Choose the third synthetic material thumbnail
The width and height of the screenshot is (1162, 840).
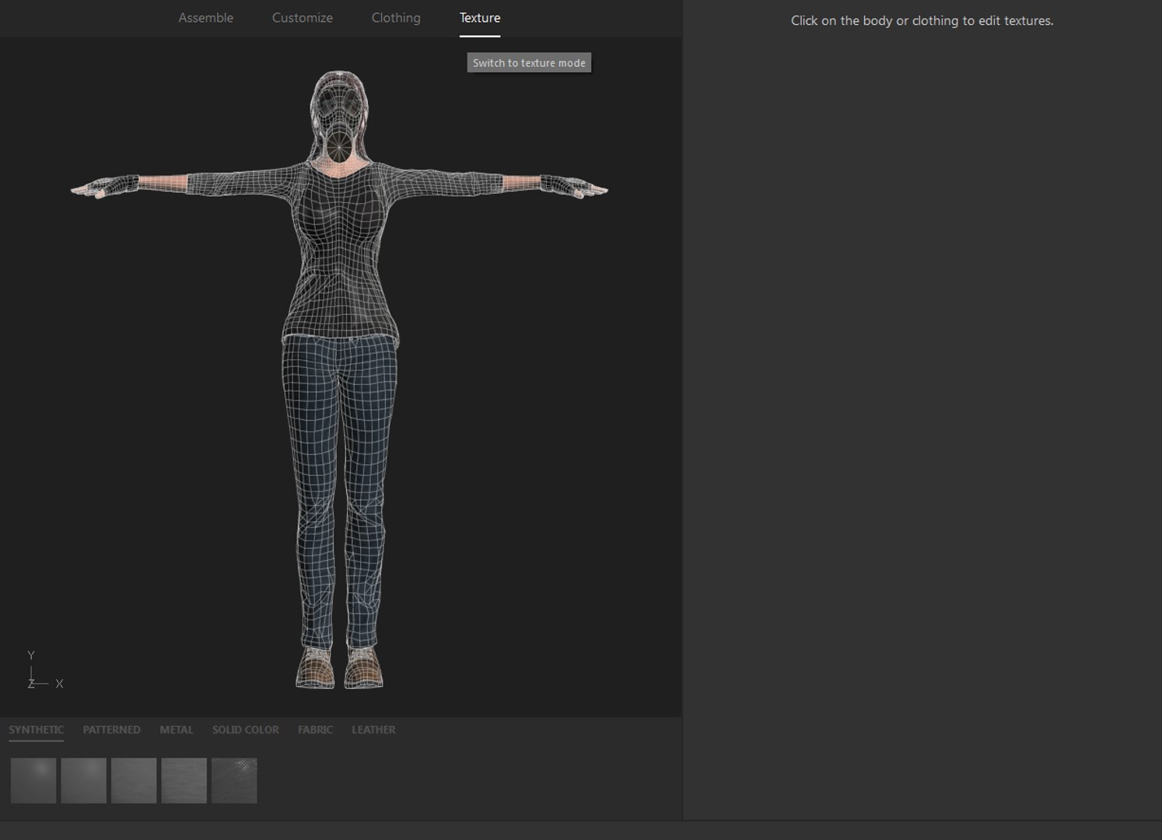(134, 780)
